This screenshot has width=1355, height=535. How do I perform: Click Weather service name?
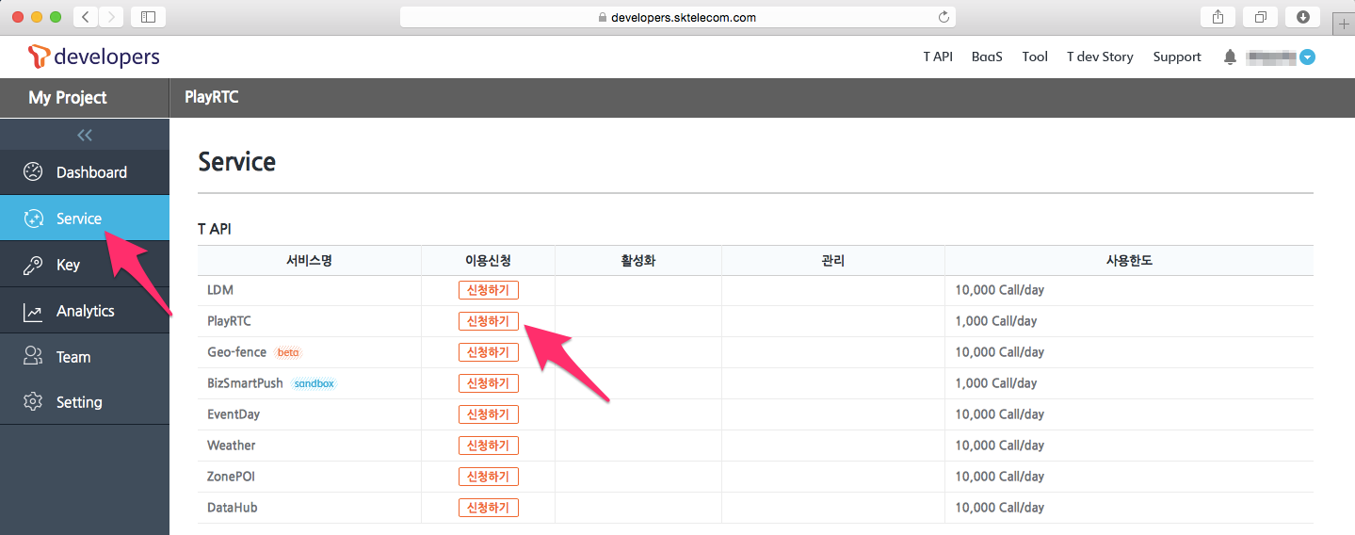232,446
